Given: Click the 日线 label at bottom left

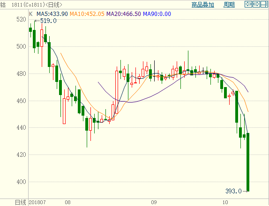Looking at the screenshot, I should coord(21,202).
